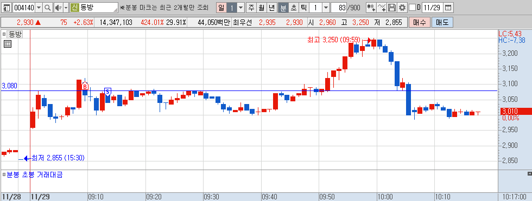The height and width of the screenshot is (201, 532).
Task: Expand the dropdown arrow beside speaker icon
Action: [66, 8]
